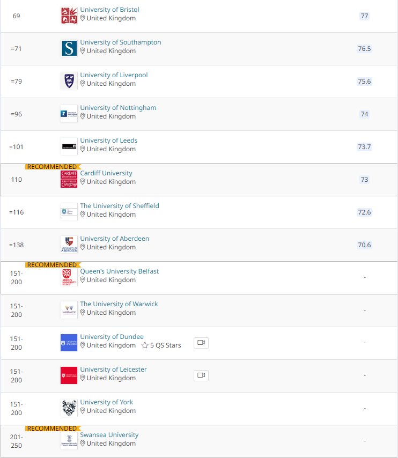Click 'United Kingdom' under University of Leicester
The height and width of the screenshot is (458, 398).
pyautogui.click(x=111, y=378)
